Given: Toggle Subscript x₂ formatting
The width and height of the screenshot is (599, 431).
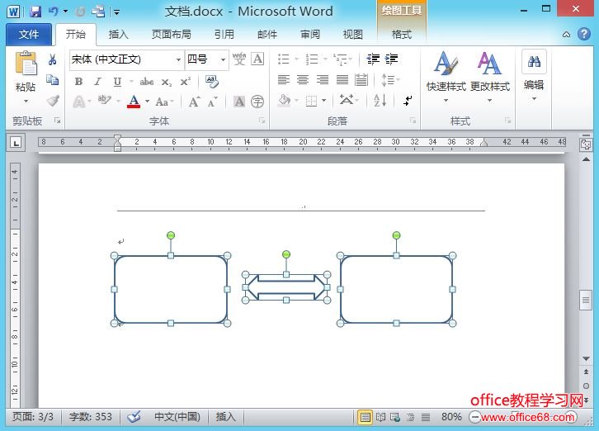Looking at the screenshot, I should click(167, 82).
